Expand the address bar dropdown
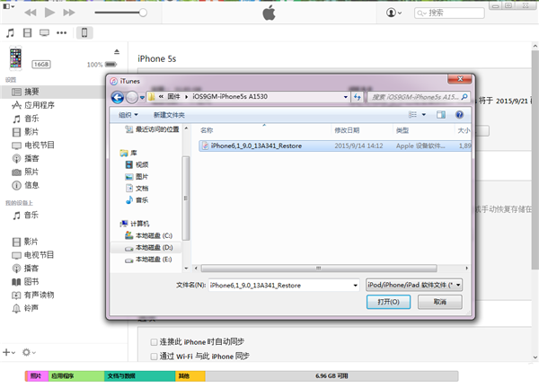This screenshot has height=388, width=539. coord(346,97)
